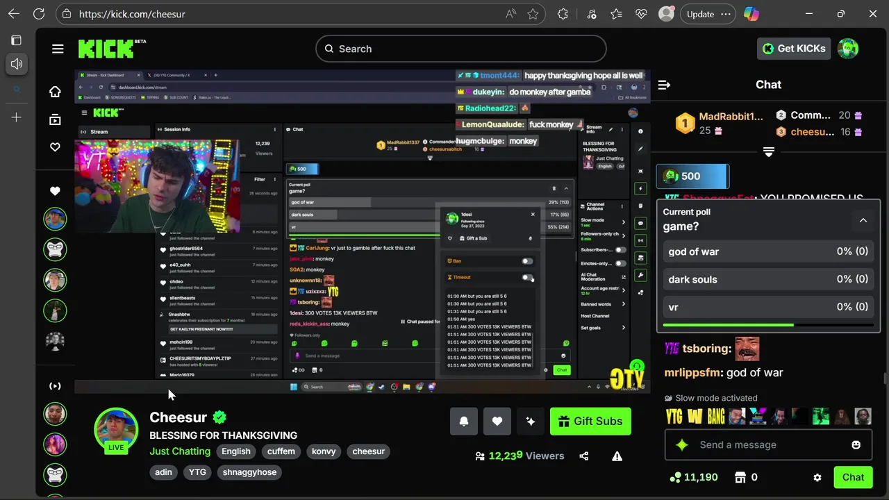889x500 pixels.
Task: Open browser extensions icon
Action: (563, 14)
